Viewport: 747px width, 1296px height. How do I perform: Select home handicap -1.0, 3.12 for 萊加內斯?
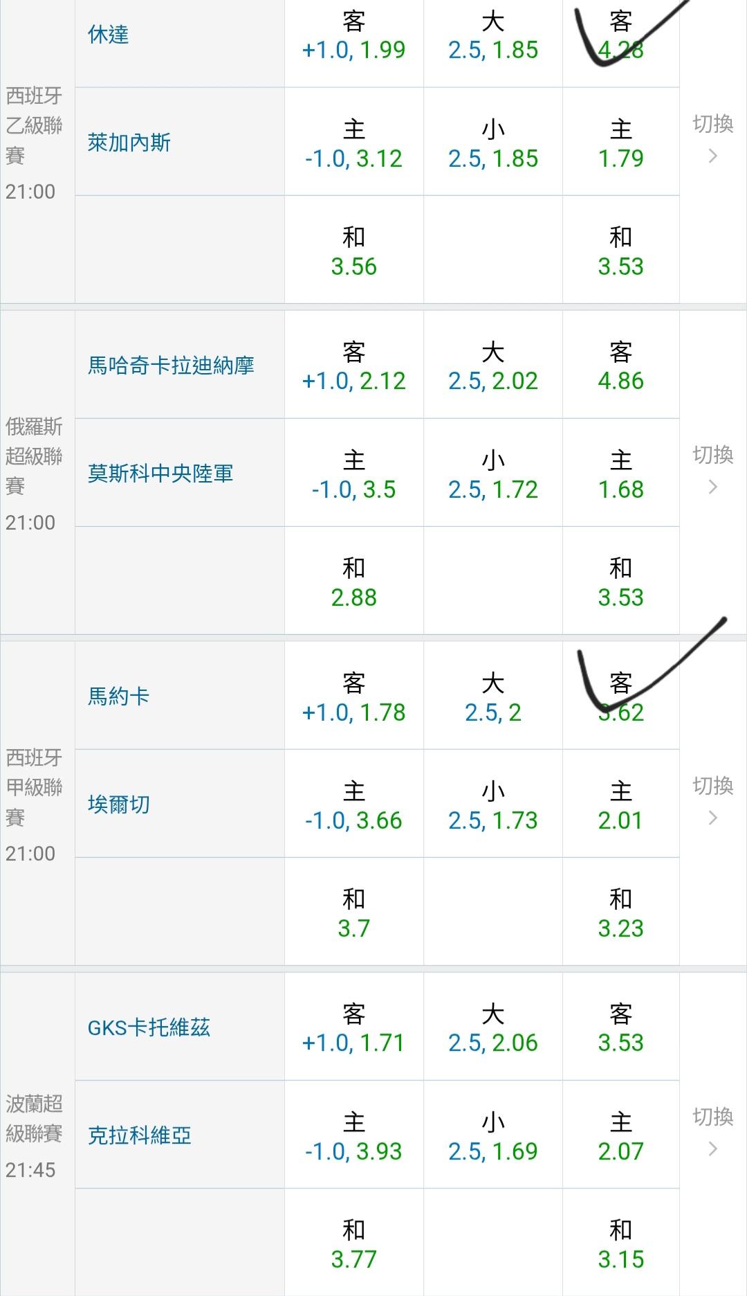click(353, 144)
